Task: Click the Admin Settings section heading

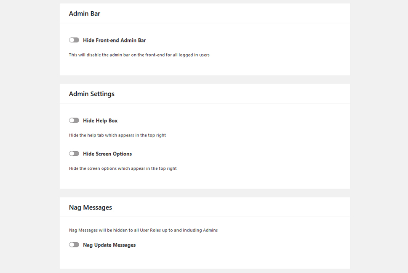Action: 92,94
